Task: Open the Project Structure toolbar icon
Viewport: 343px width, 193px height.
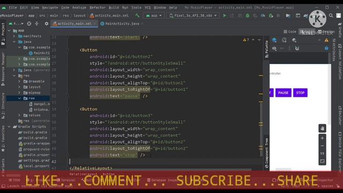Action: (288, 16)
